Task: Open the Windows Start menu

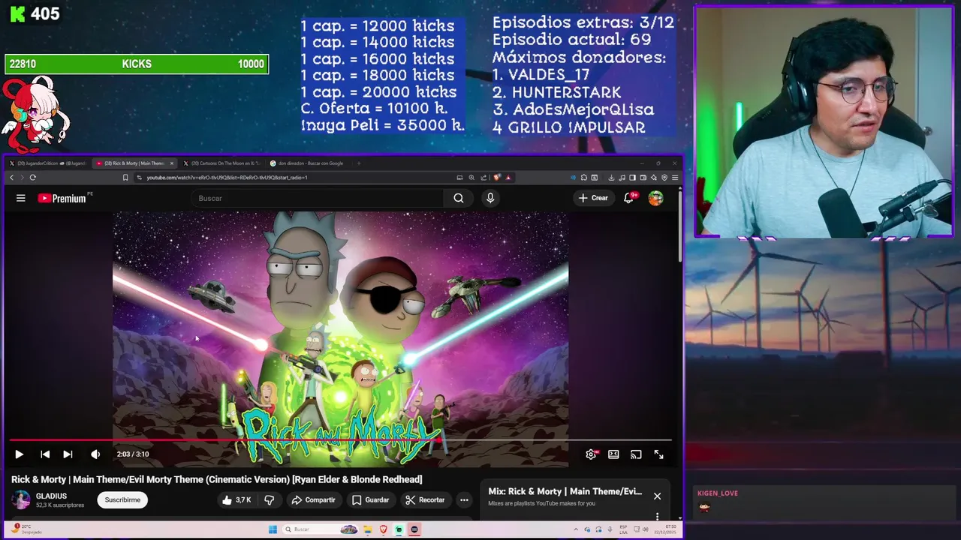Action: click(x=273, y=529)
